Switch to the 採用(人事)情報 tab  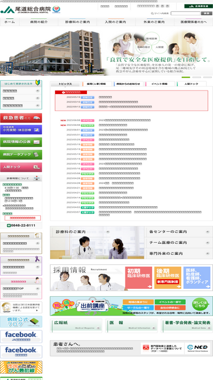97,84
